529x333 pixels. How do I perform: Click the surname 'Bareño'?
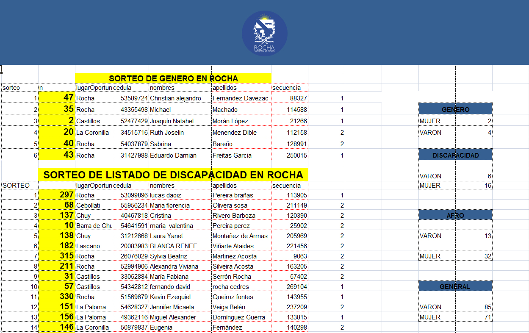223,144
